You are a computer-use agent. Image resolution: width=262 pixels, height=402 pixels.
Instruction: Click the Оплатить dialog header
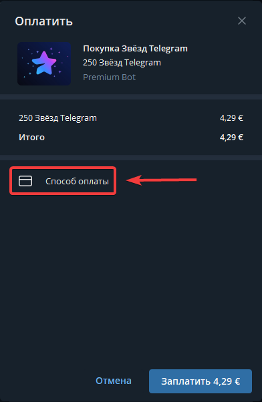[44, 21]
